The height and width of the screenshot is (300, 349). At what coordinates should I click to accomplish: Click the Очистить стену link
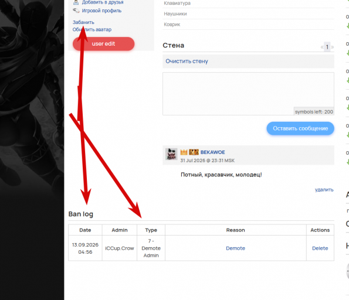(x=187, y=61)
